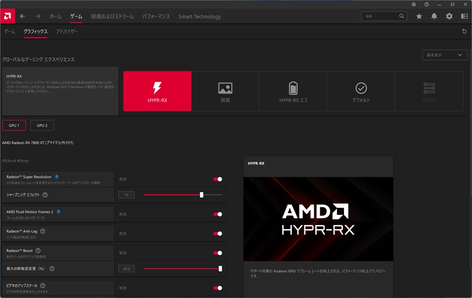Toggle Radeon Boost off
Viewport: 472px width, 298px height.
click(218, 253)
